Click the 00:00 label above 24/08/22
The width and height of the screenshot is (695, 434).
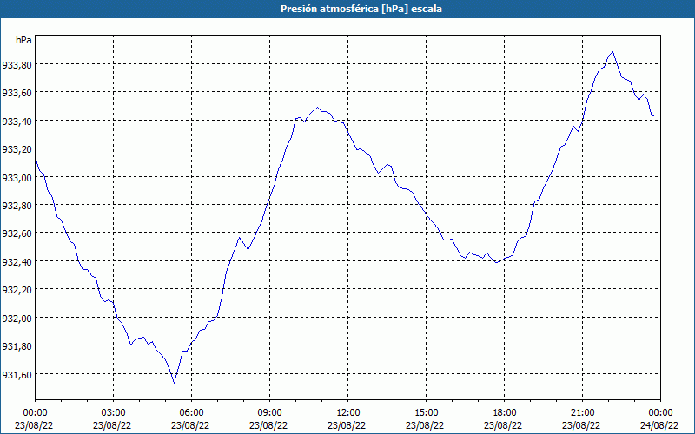(x=660, y=413)
